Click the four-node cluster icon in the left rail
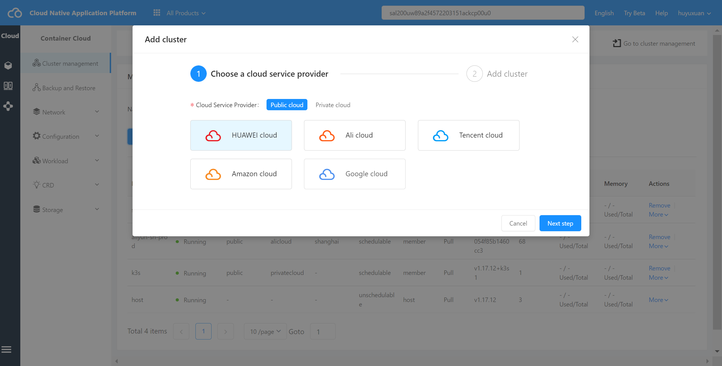Image resolution: width=722 pixels, height=366 pixels. [x=8, y=106]
